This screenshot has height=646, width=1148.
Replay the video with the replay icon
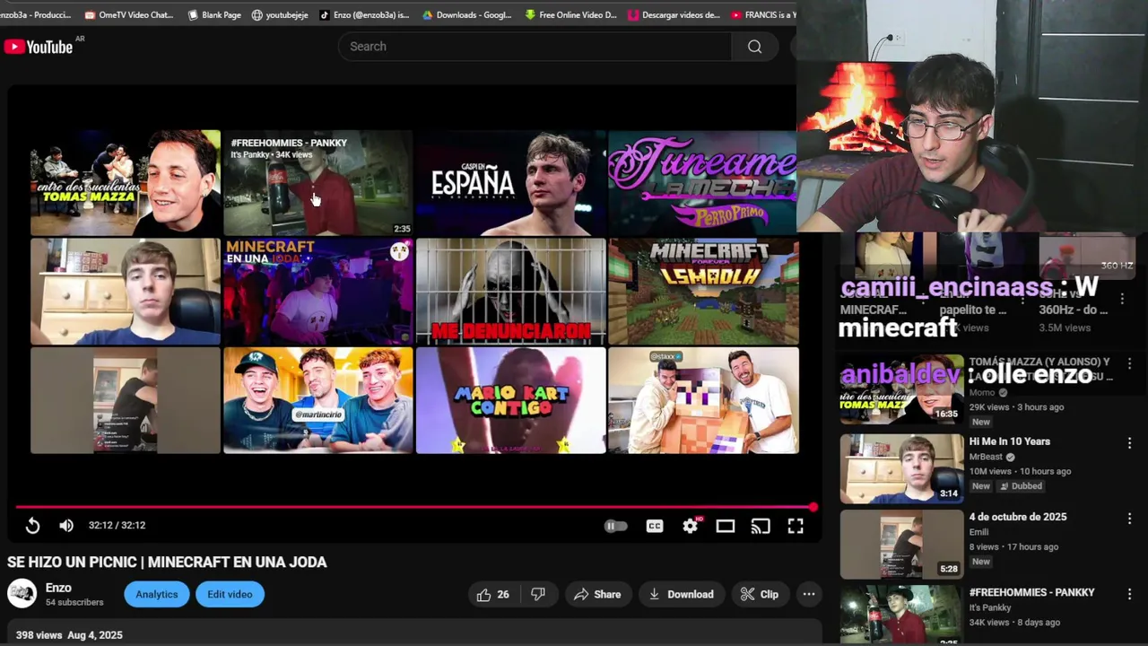pos(32,526)
